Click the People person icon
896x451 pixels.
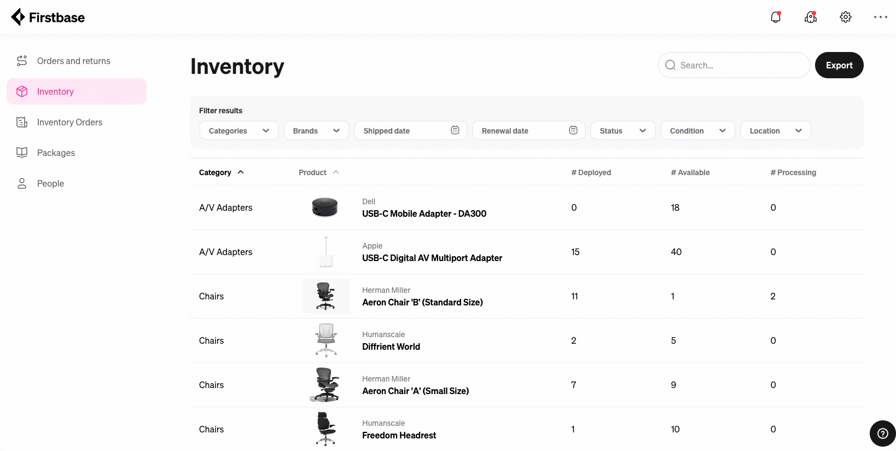pos(22,183)
